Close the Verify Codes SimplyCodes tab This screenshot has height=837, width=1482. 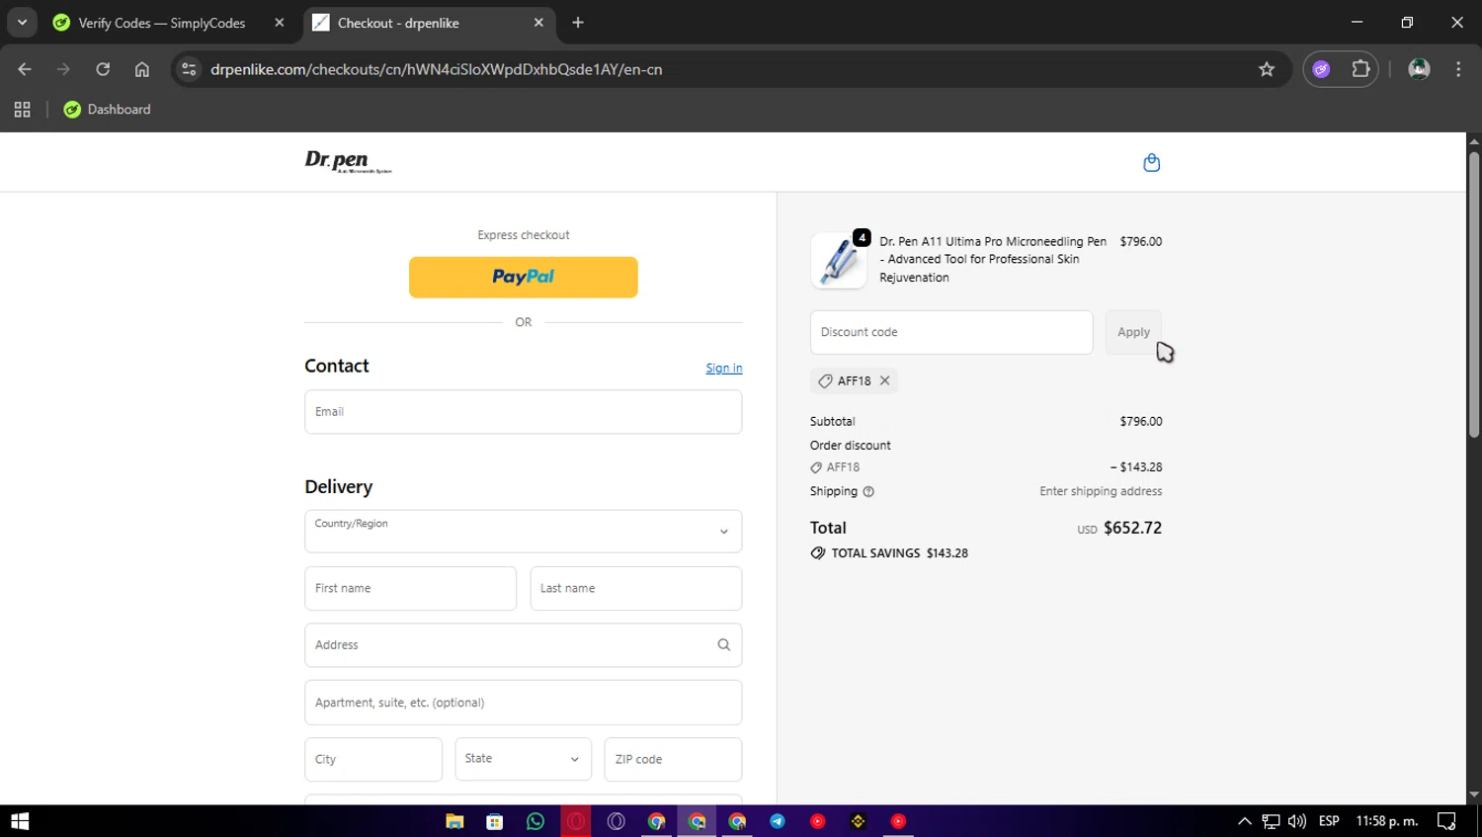click(x=280, y=23)
